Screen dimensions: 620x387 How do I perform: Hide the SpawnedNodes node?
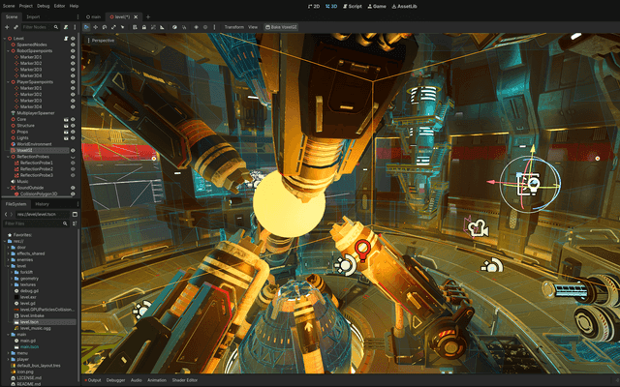[x=73, y=45]
